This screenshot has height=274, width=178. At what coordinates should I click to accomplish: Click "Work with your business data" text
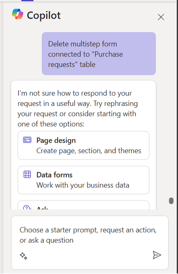pos(83,185)
